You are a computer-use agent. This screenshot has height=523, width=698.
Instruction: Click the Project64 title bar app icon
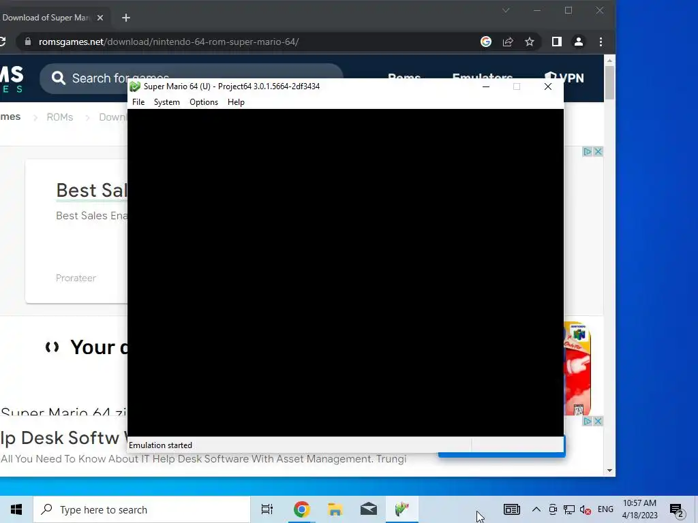tap(135, 86)
